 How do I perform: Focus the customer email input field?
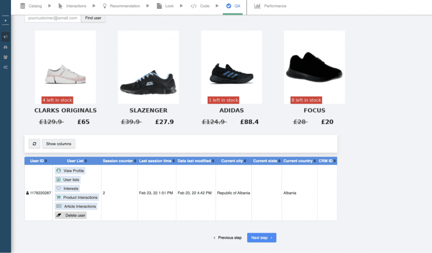tap(52, 18)
